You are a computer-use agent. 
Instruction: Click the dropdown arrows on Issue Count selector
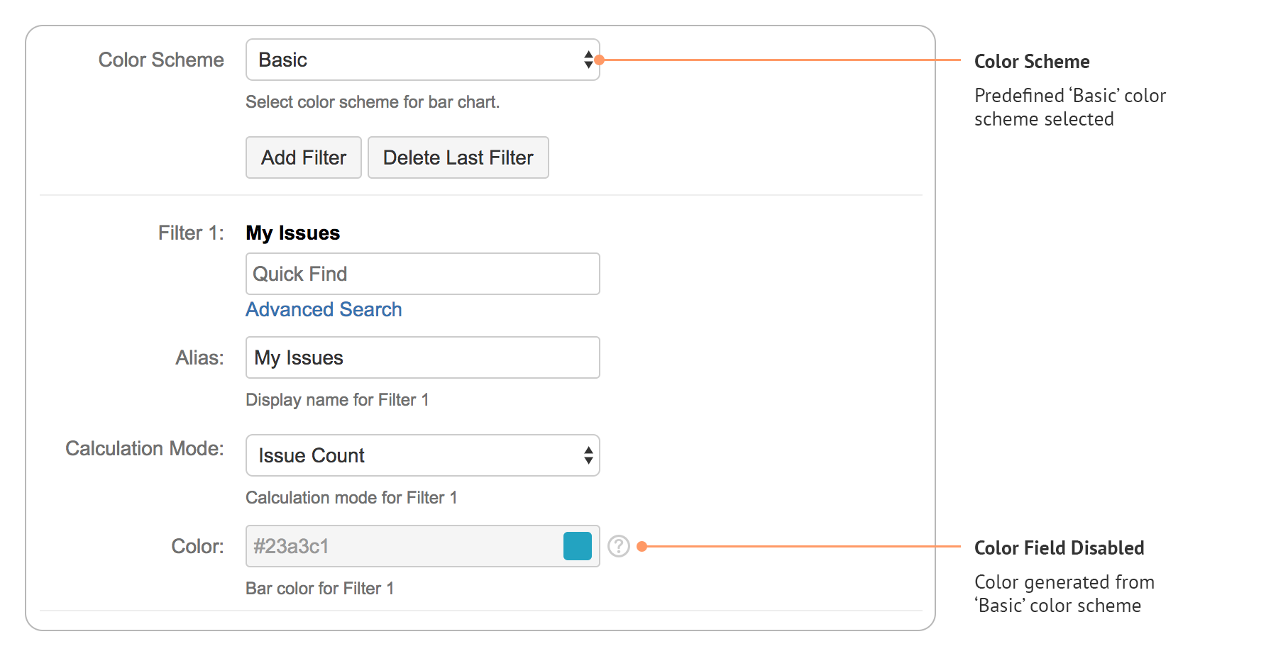click(588, 455)
